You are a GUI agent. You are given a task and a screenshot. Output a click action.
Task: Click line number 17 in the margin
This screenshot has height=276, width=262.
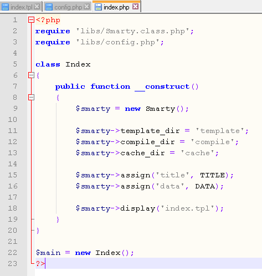(x=13, y=197)
